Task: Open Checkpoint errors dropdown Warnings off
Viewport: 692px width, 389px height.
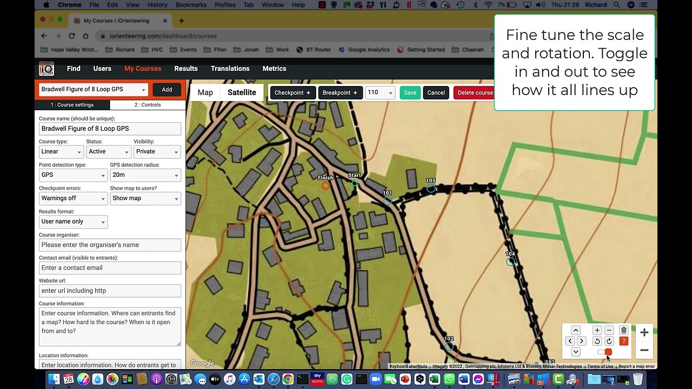Action: coord(73,198)
